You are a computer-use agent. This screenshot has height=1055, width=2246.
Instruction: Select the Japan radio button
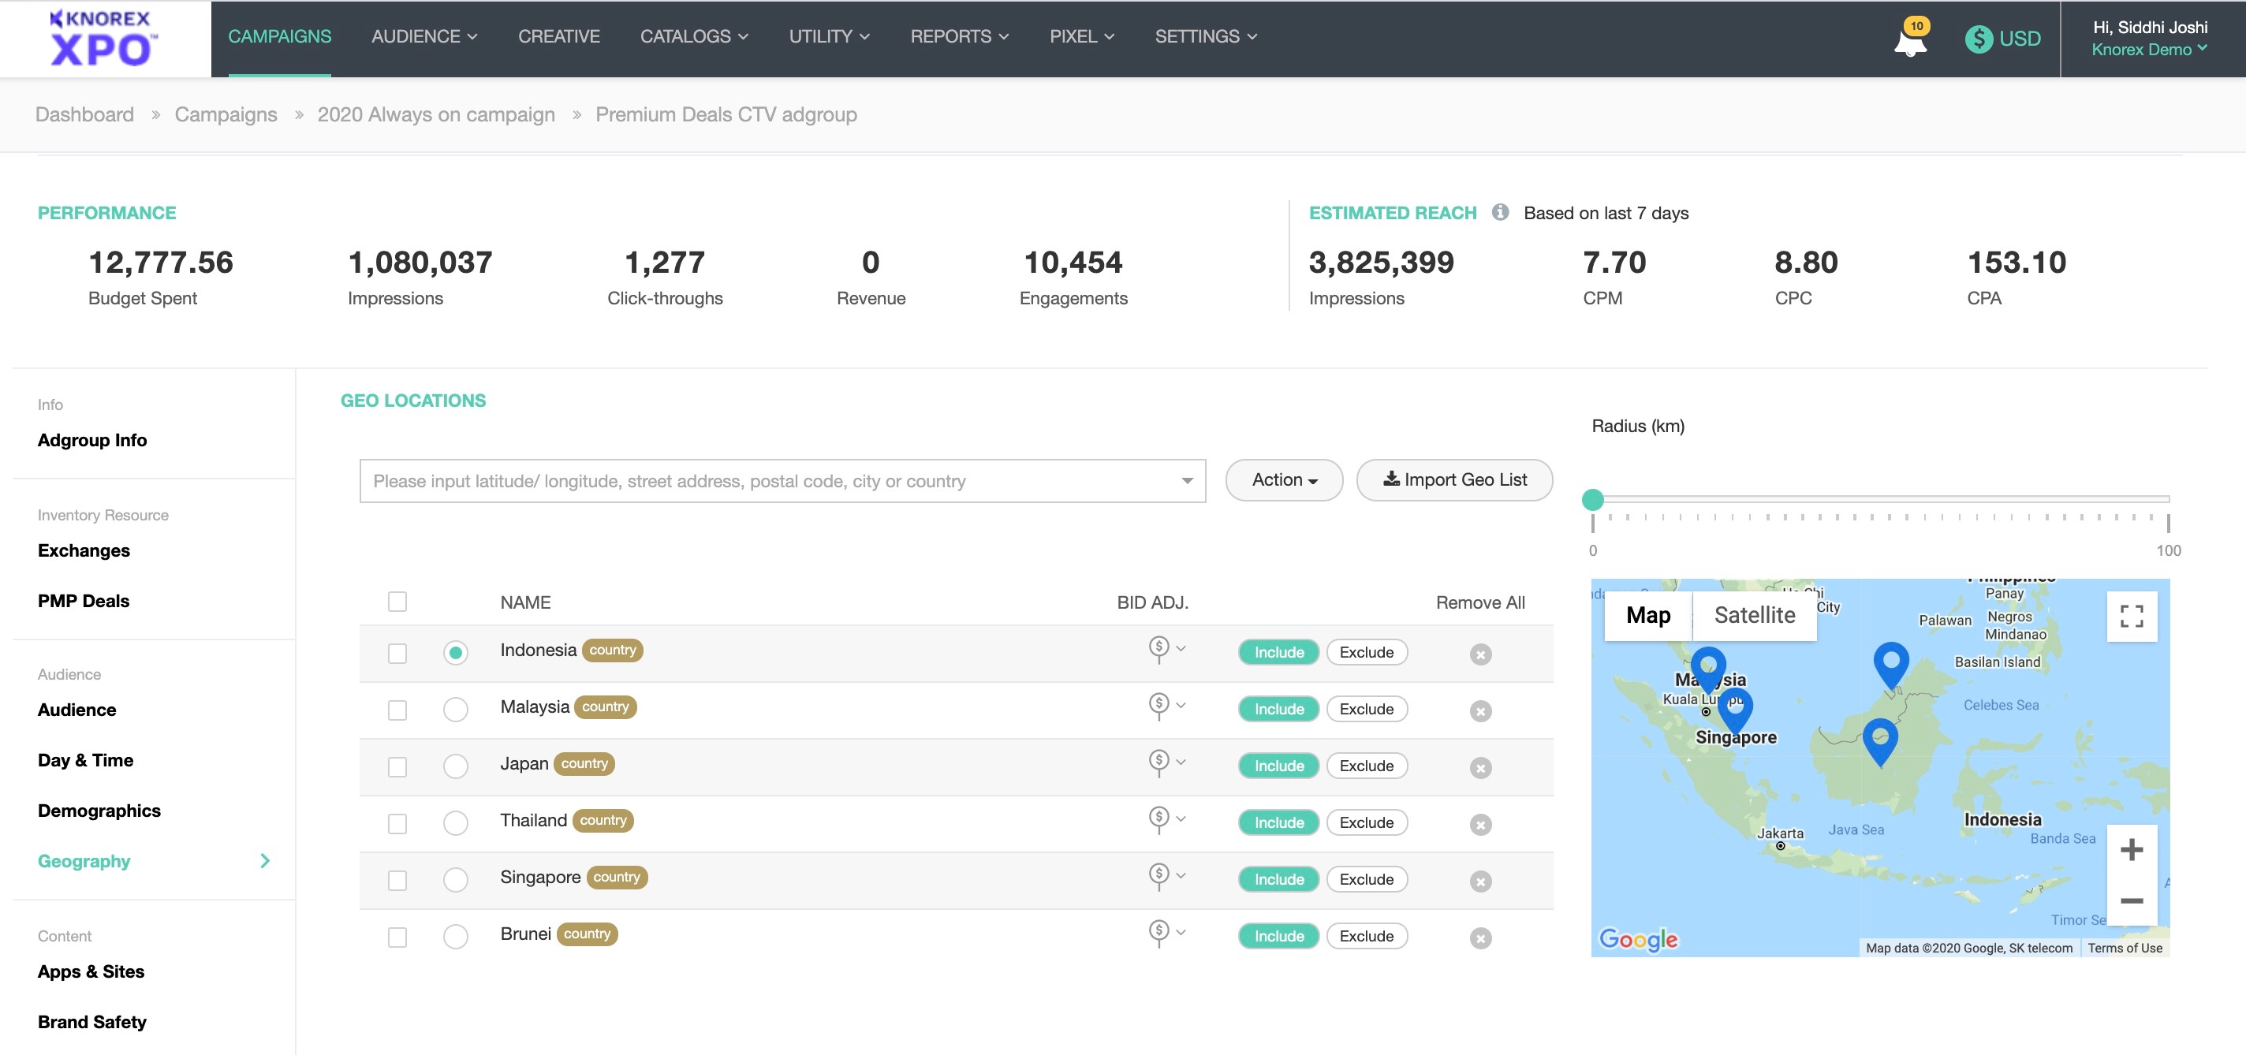click(x=455, y=766)
